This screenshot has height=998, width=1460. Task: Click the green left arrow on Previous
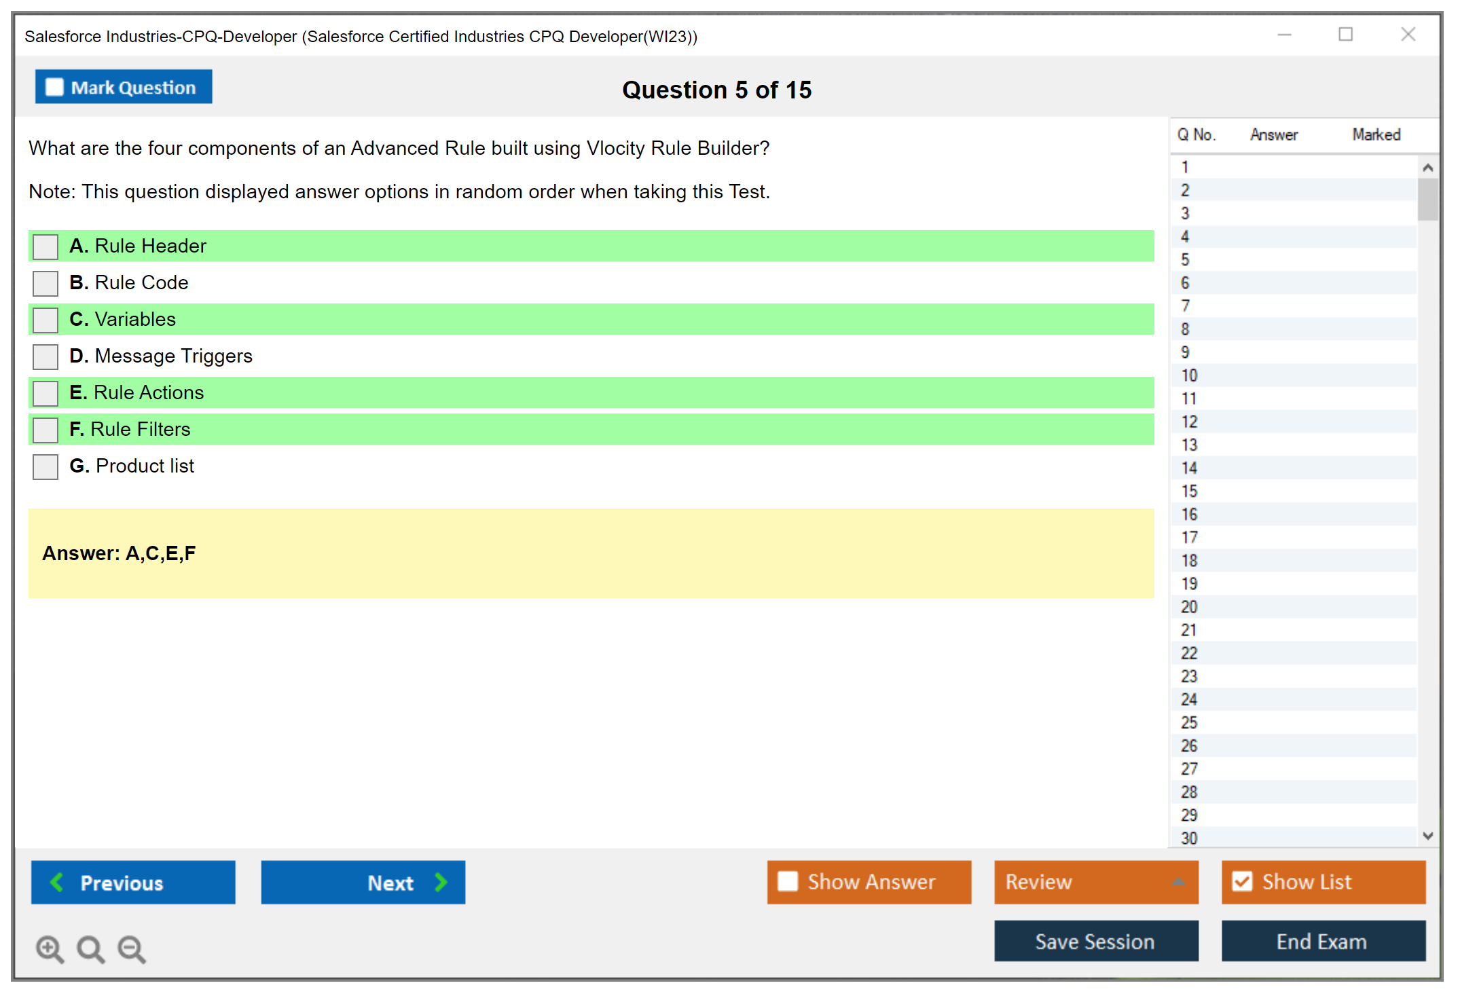pyautogui.click(x=58, y=882)
